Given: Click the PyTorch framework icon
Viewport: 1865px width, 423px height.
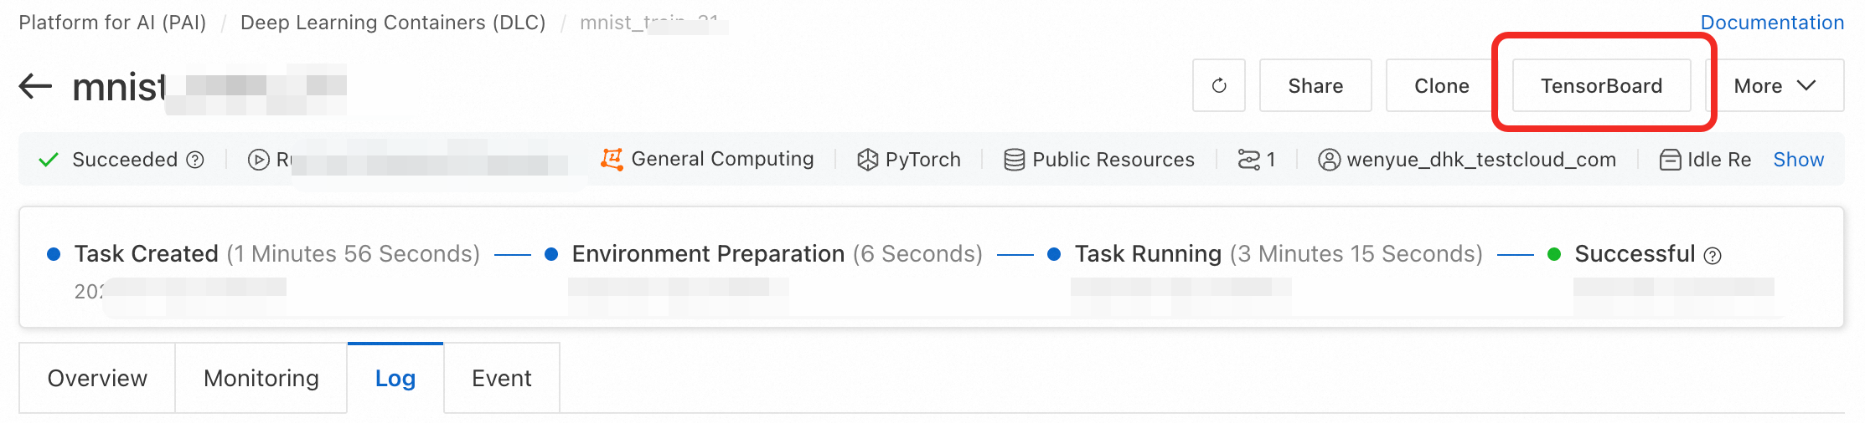Looking at the screenshot, I should [868, 160].
